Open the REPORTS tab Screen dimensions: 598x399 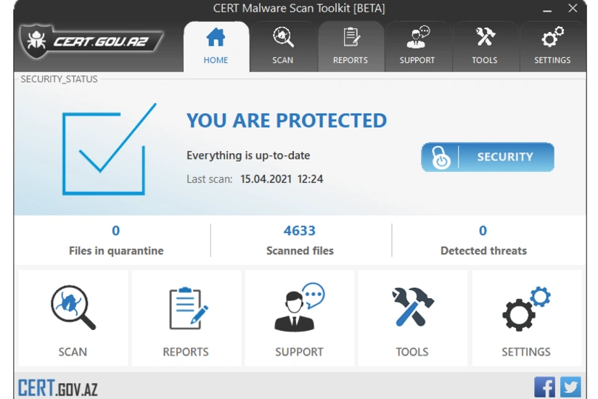point(351,46)
